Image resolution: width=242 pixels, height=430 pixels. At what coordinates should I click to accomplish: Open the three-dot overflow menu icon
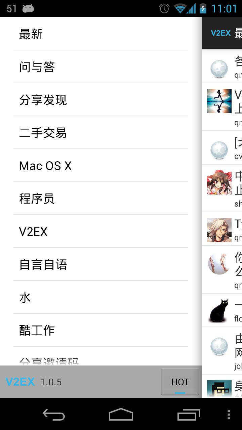(x=229, y=415)
